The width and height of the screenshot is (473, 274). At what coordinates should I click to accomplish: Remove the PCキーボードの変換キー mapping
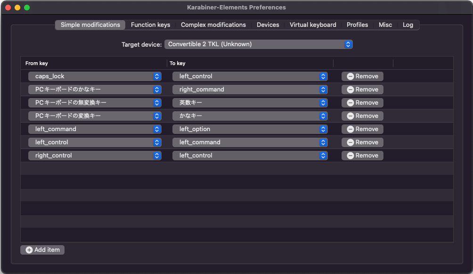(362, 116)
